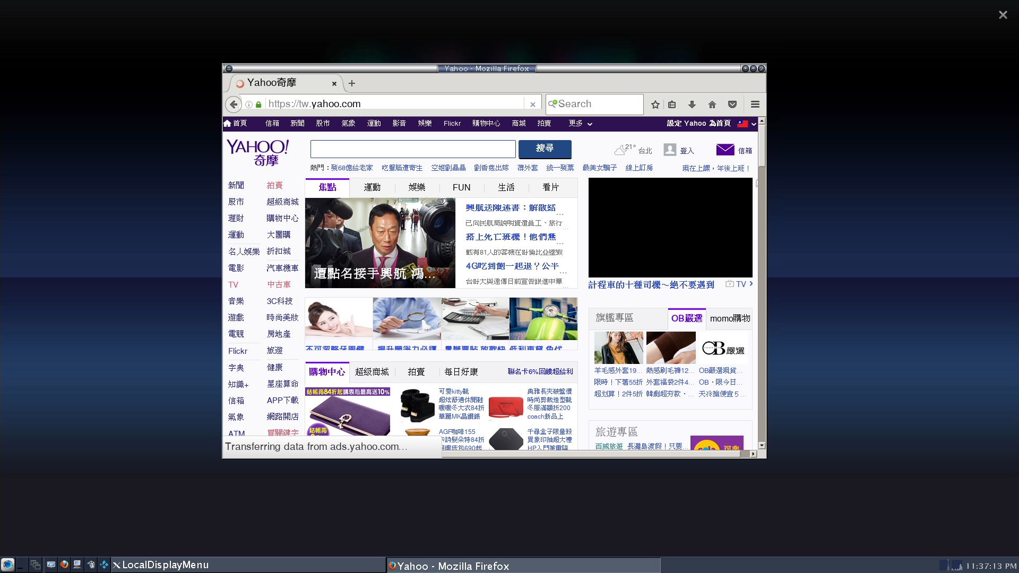Switch to the 運動 news tab
This screenshot has height=573, width=1019.
tap(372, 187)
